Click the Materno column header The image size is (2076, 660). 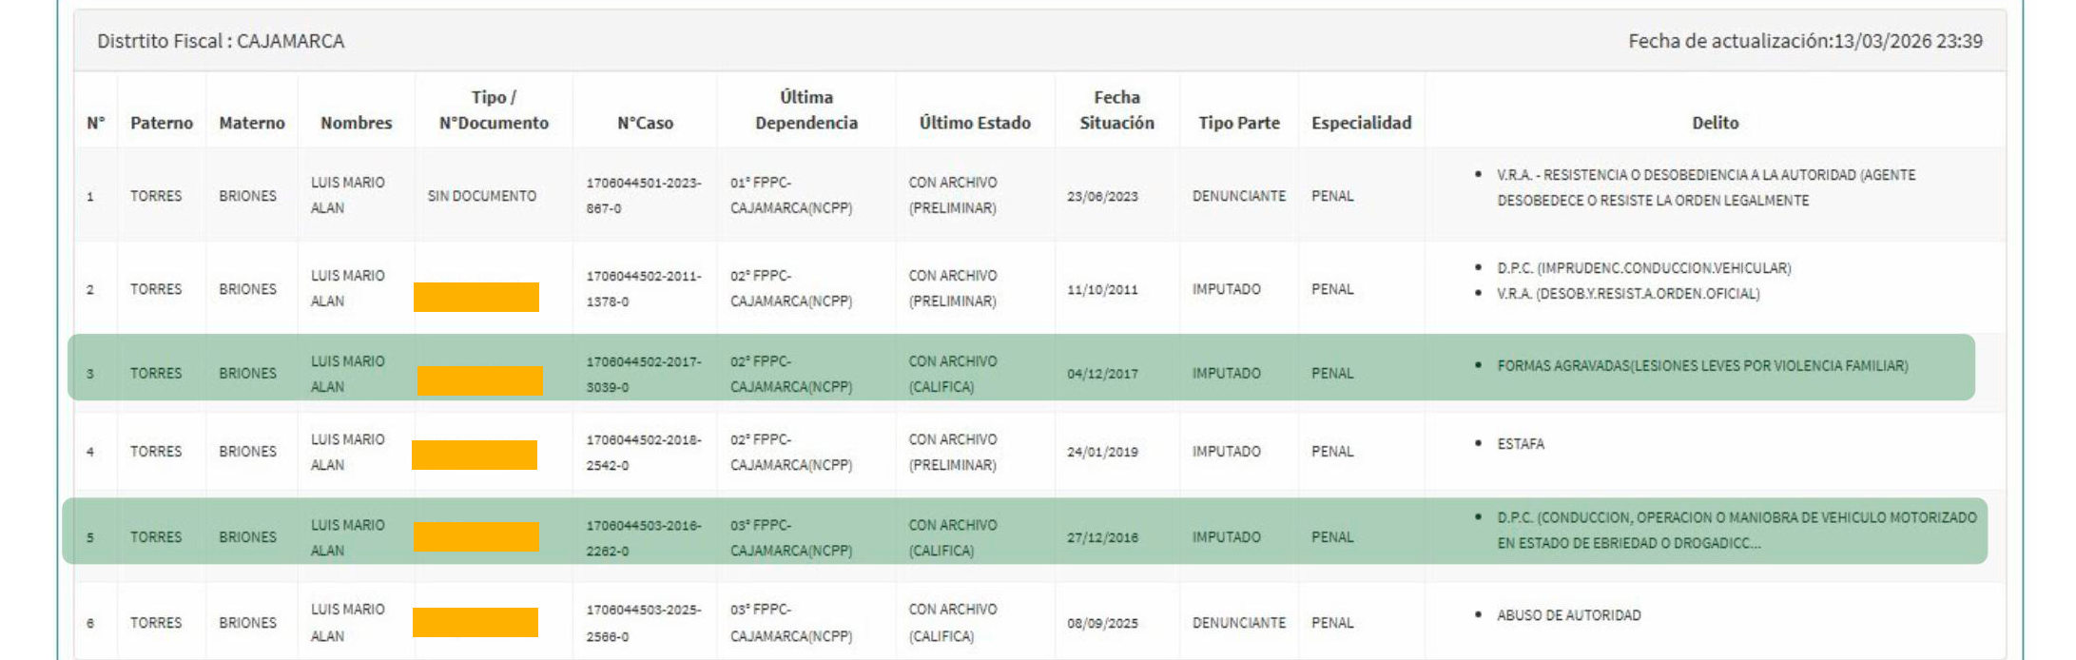point(251,123)
